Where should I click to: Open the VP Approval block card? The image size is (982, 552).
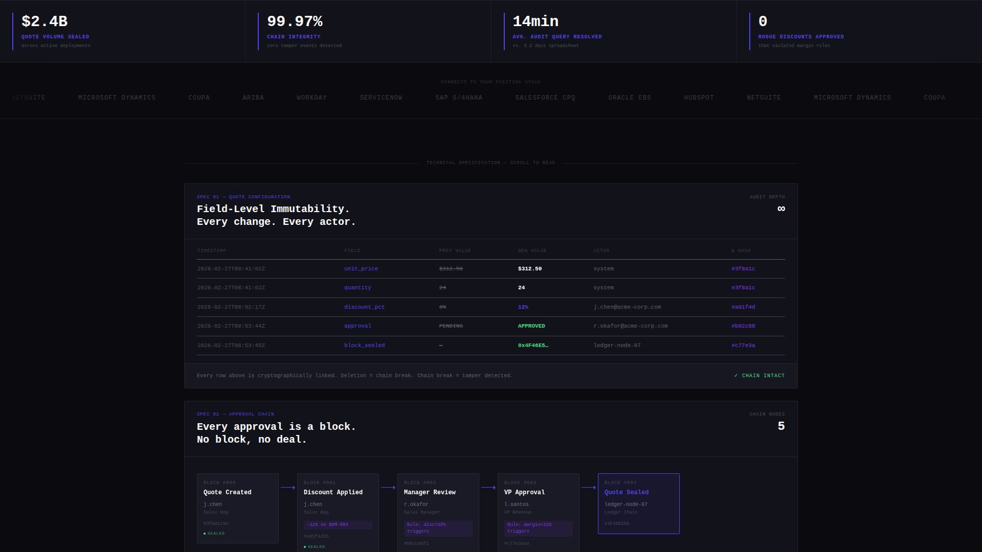[x=539, y=513]
